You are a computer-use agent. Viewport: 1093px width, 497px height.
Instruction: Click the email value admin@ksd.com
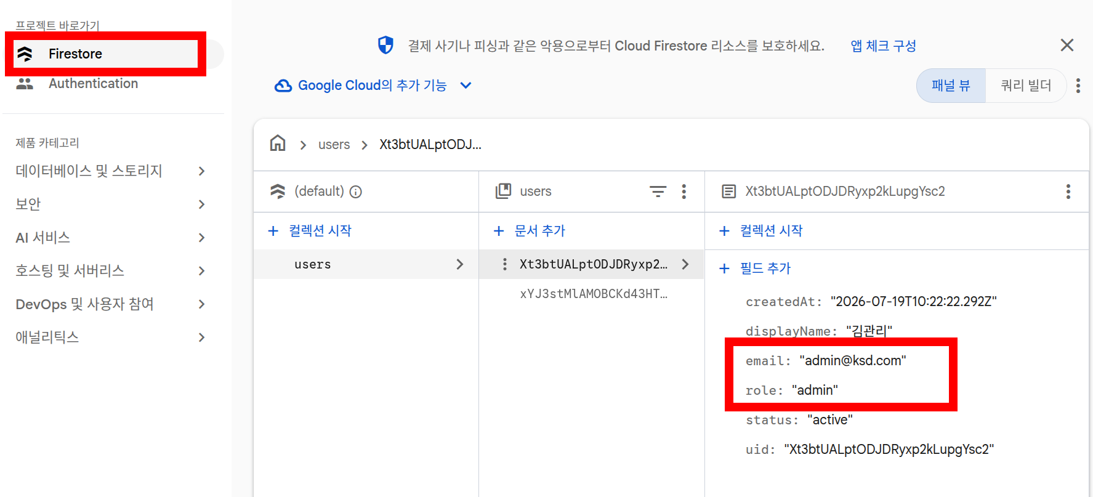click(853, 361)
